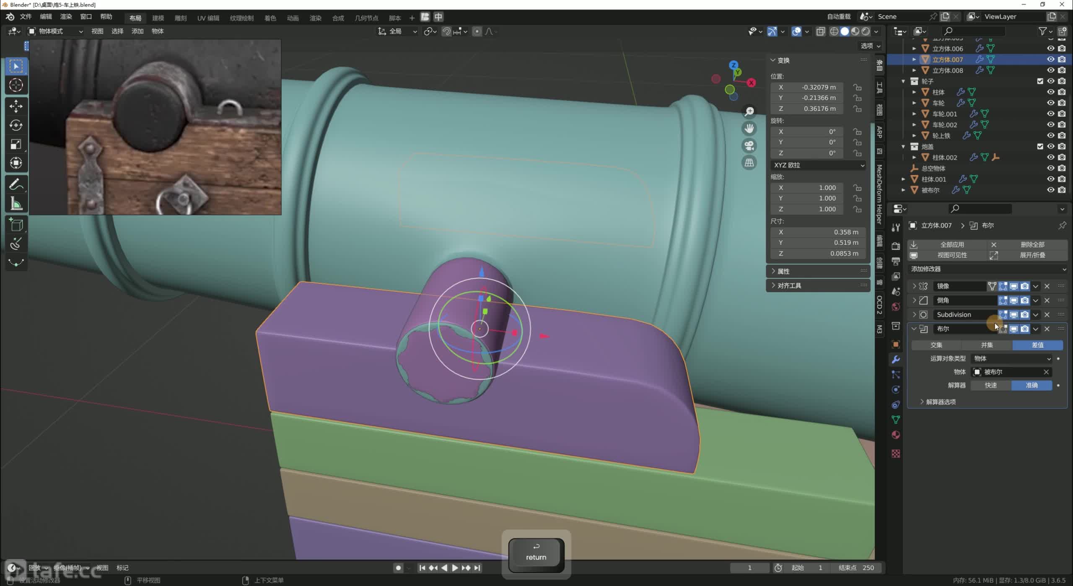Open the 运算对象类型 dropdown
Screen dimensions: 1073x586
point(1011,359)
